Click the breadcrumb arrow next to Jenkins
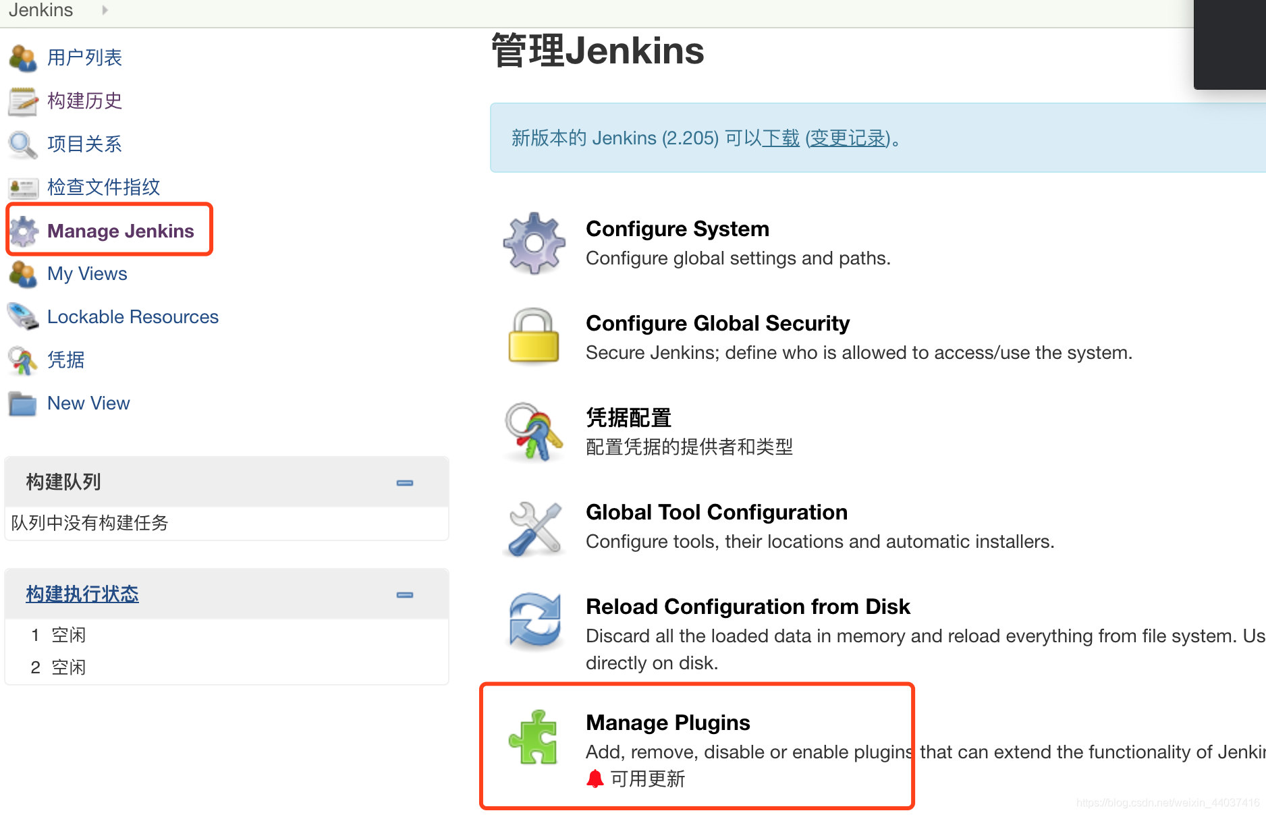Image resolution: width=1266 pixels, height=815 pixels. pos(105,10)
